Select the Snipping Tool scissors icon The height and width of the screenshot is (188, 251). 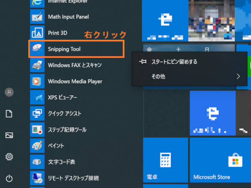37,49
